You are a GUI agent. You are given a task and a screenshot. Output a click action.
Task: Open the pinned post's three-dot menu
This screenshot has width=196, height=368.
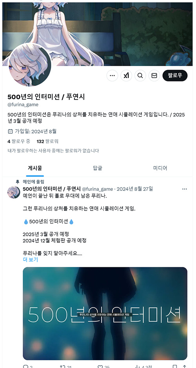185,189
